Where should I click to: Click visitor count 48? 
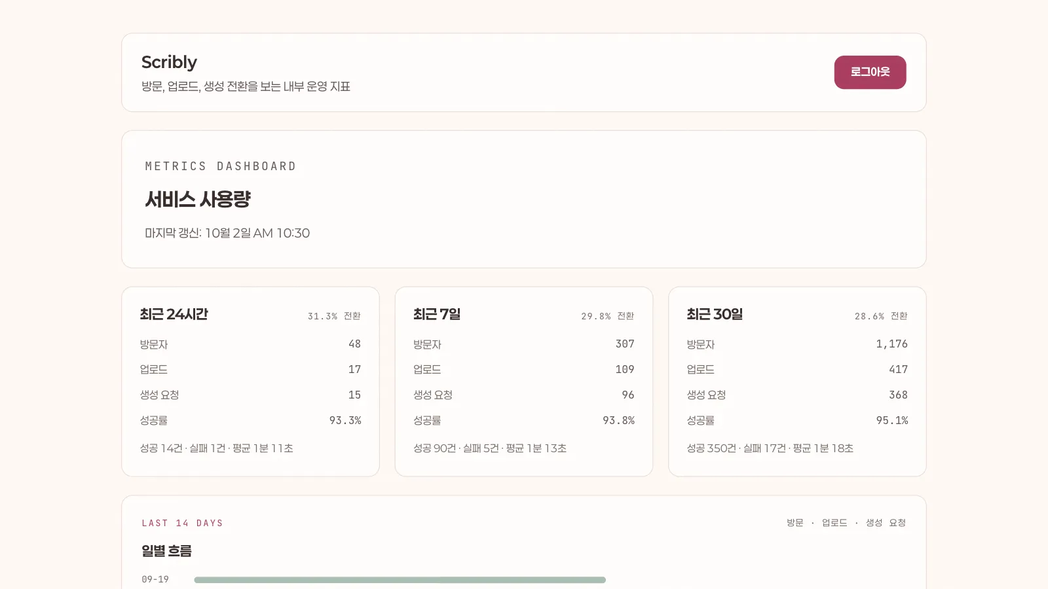point(354,344)
